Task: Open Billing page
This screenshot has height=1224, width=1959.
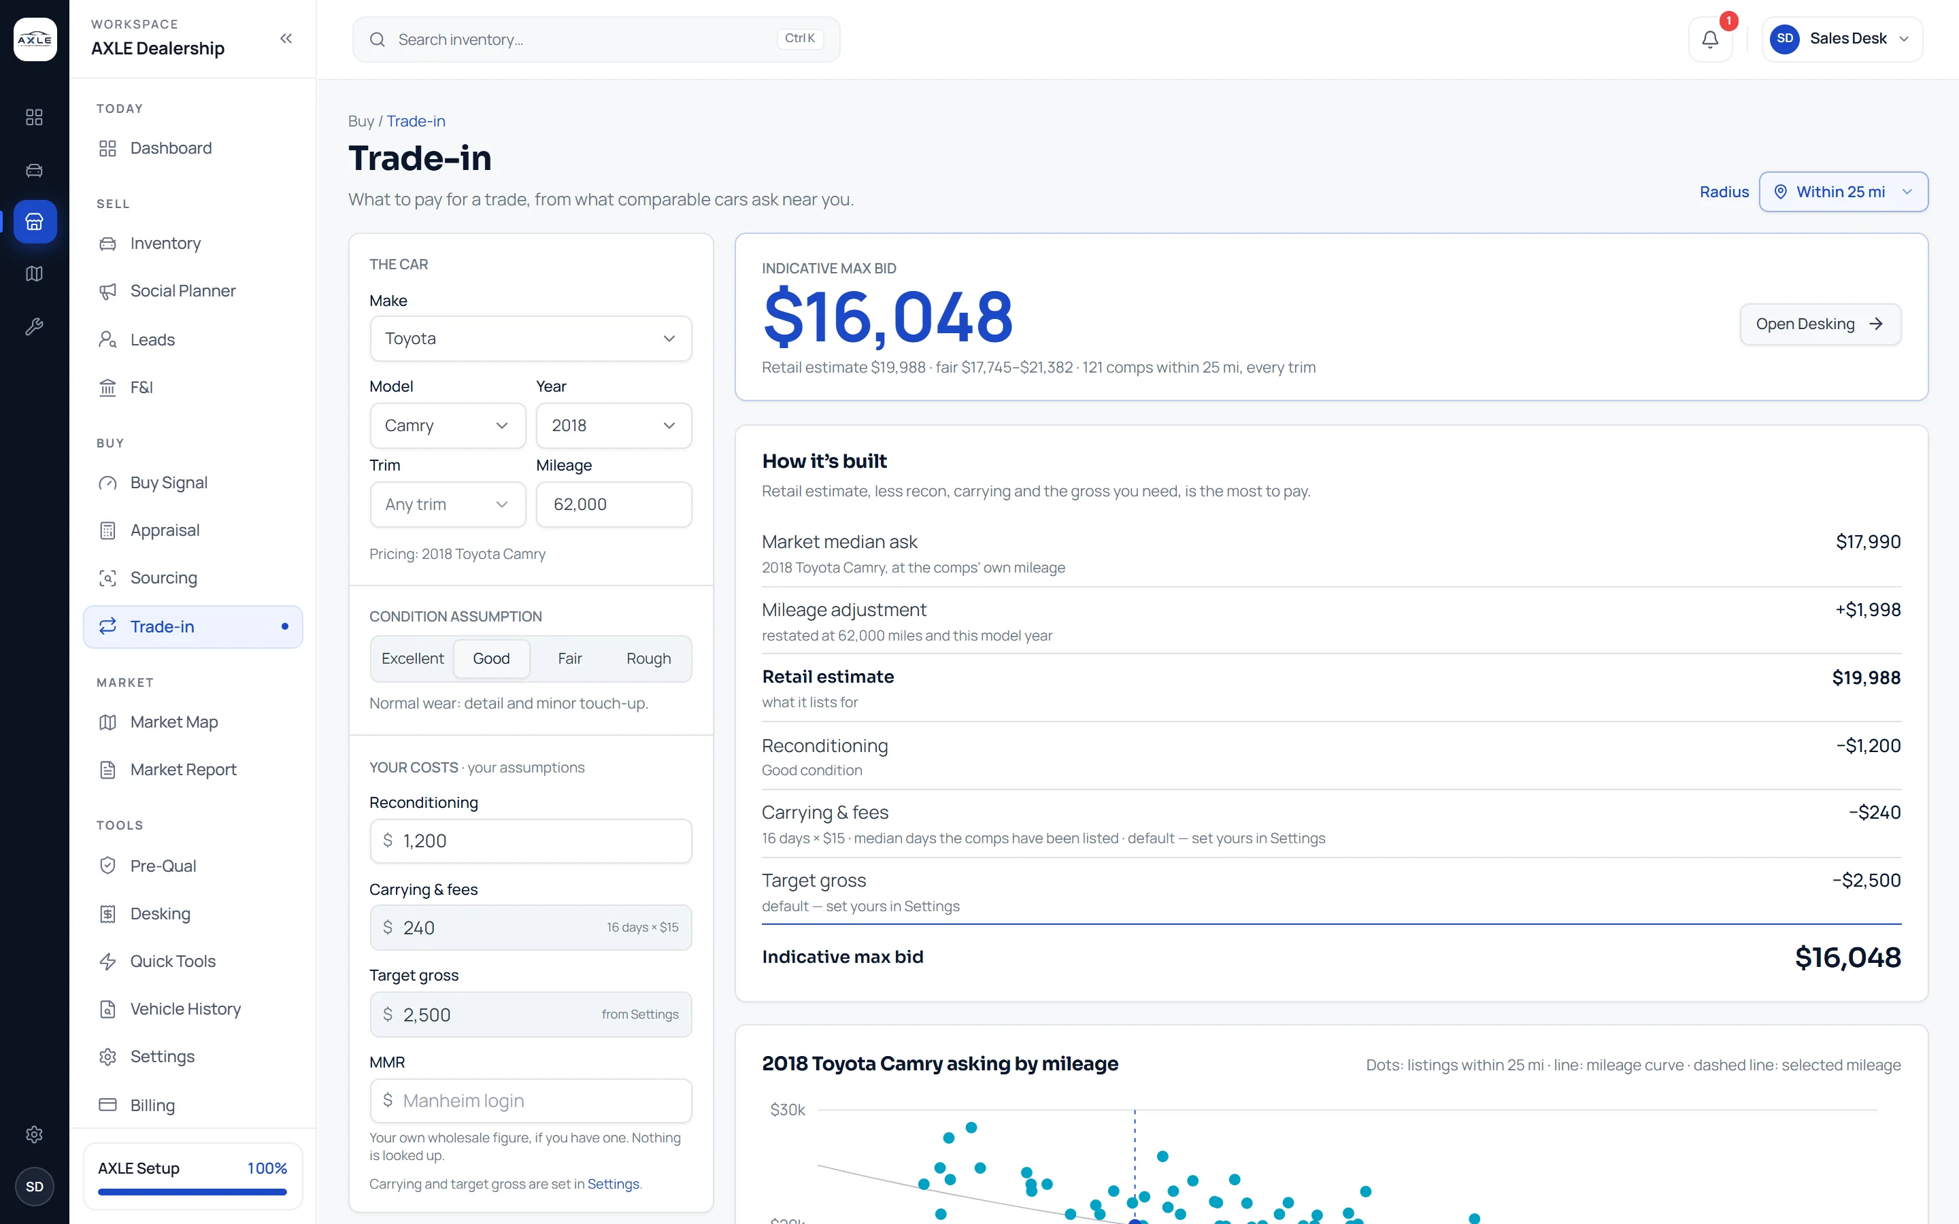Action: 192,1105
